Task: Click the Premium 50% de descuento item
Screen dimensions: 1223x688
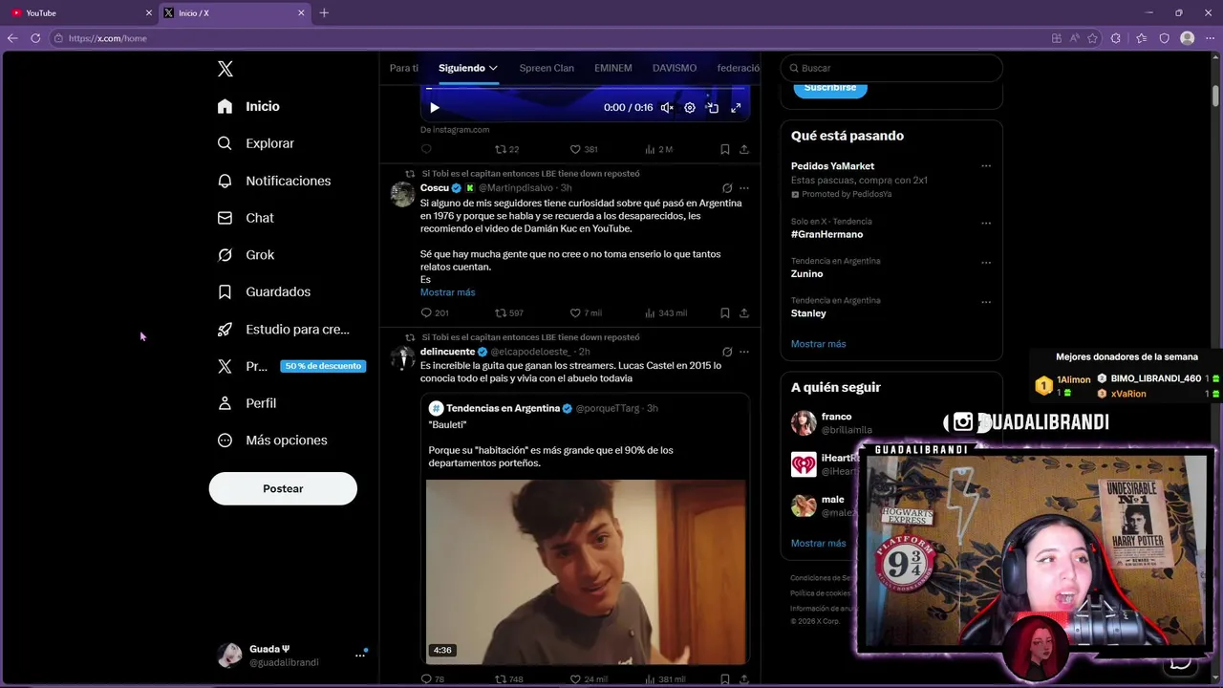Action: click(x=291, y=366)
